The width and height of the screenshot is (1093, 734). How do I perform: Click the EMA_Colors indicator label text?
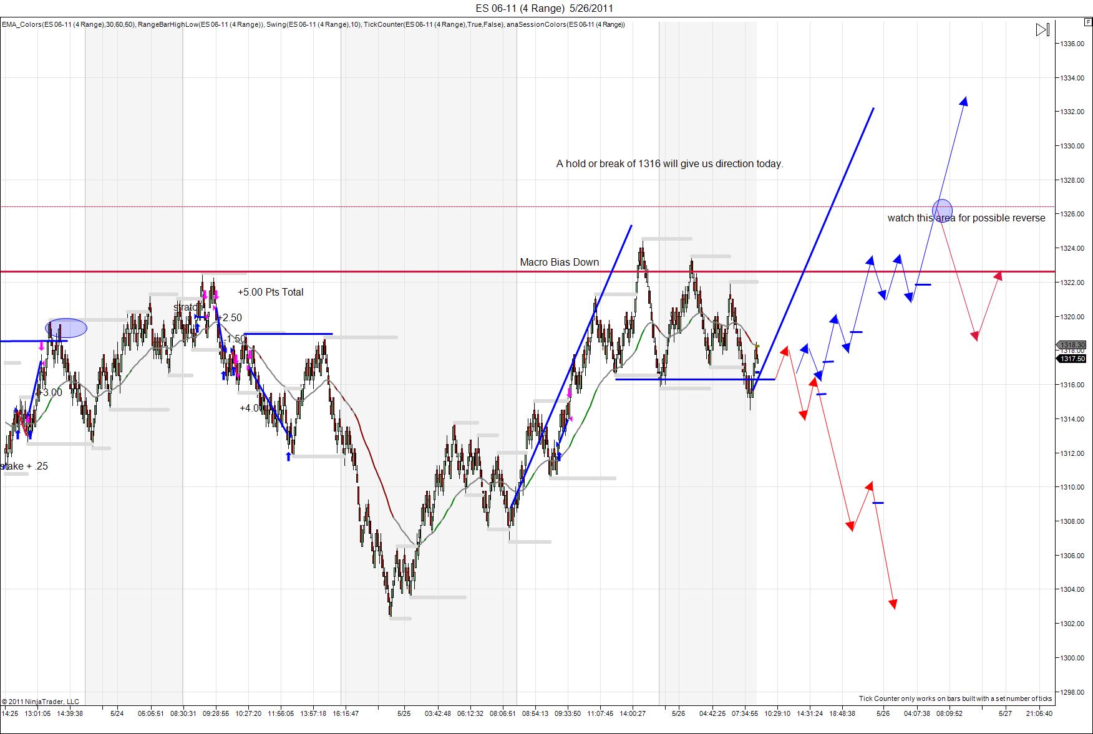[68, 25]
